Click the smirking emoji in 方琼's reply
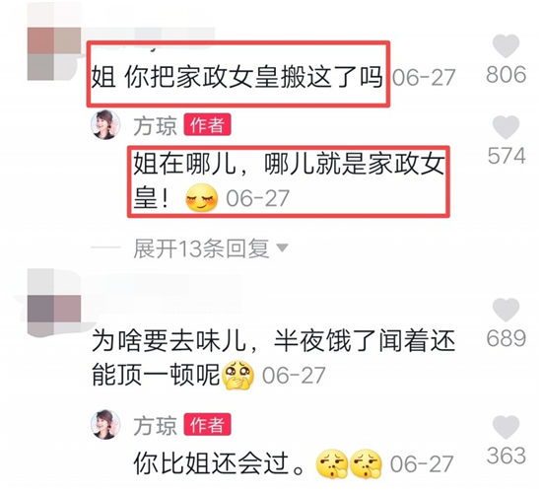Viewport: 542px width, 494px height. (x=201, y=198)
